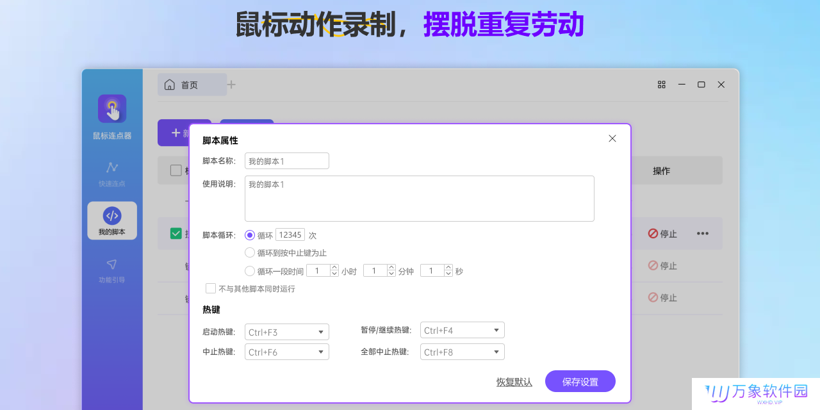
Task: Select 我的脚本 in the sidebar
Action: click(112, 221)
